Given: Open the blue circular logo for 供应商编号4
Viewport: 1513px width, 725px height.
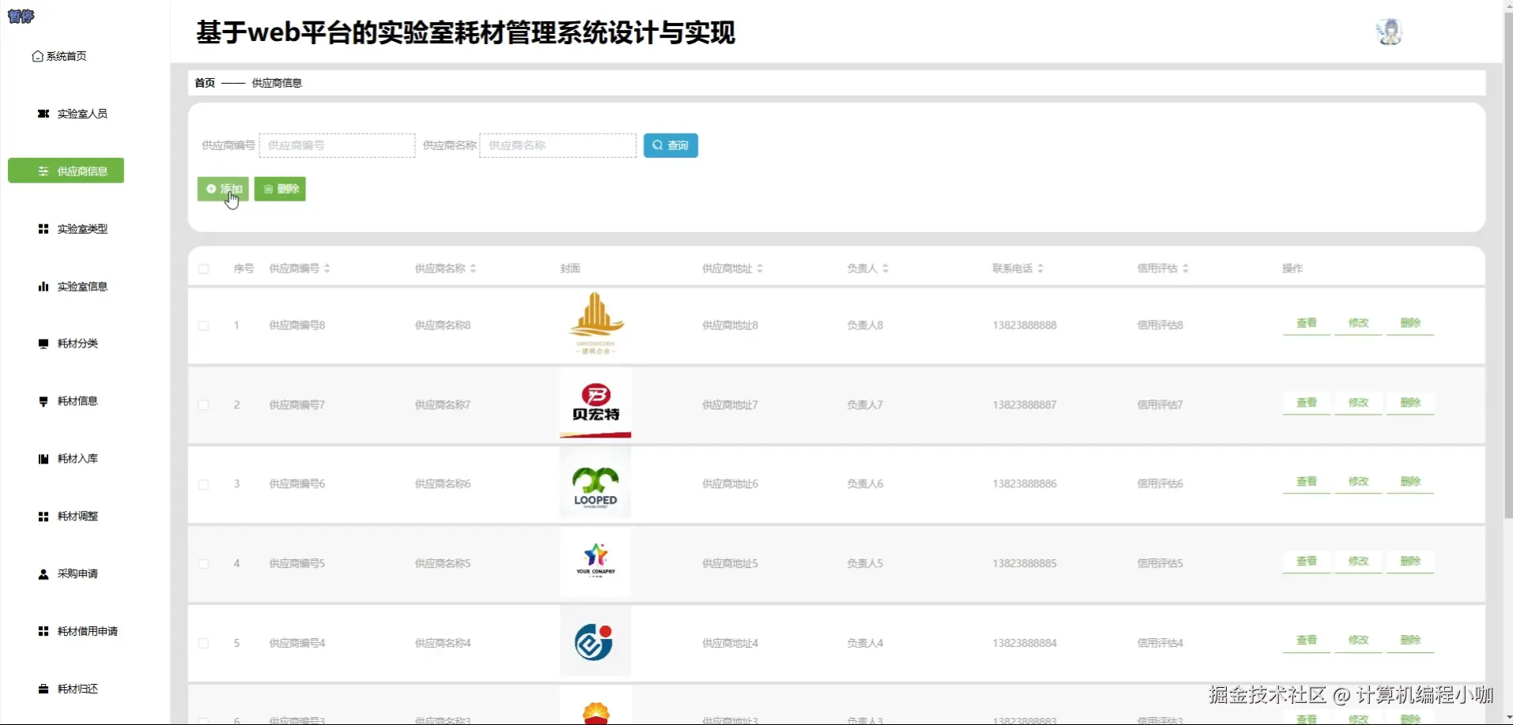Looking at the screenshot, I should (x=595, y=641).
